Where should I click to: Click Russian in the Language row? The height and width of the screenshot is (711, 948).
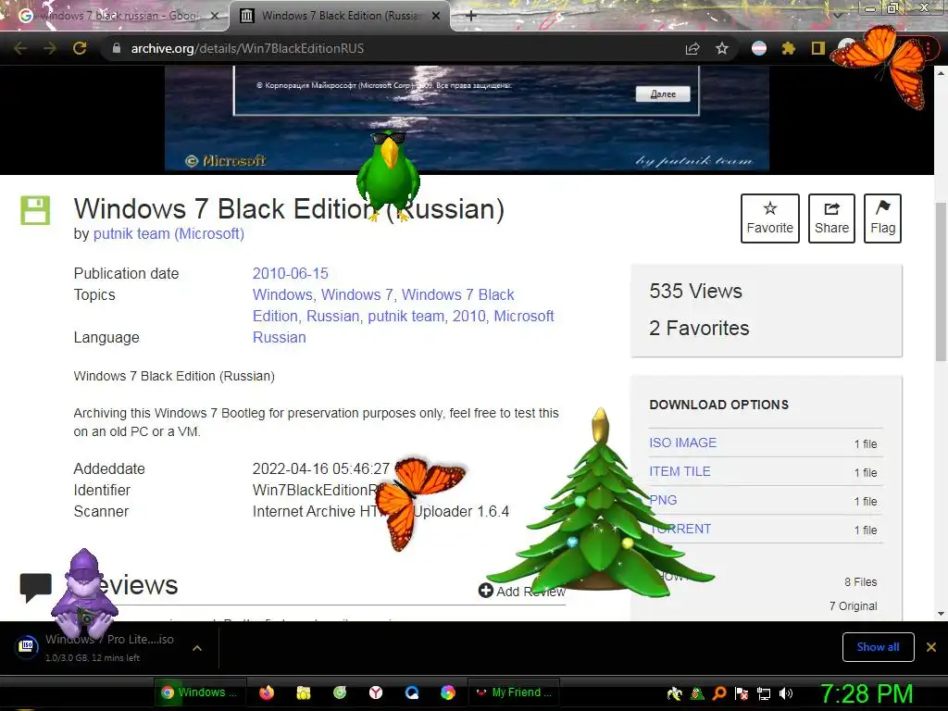[x=280, y=337]
